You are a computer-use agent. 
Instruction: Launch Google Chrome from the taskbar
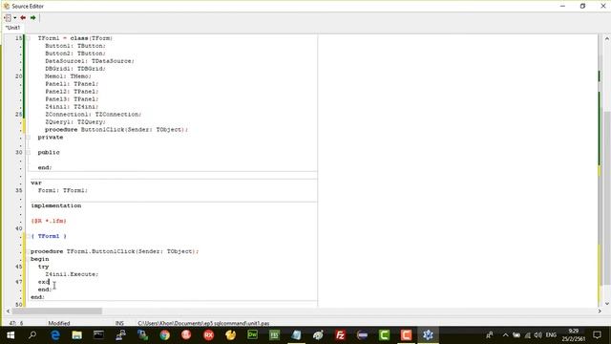pos(164,335)
